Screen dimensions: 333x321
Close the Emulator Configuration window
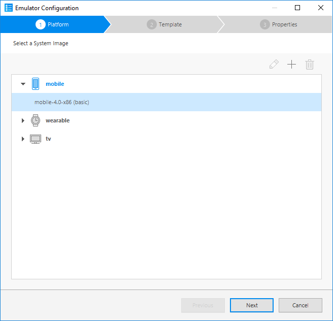(321, 8)
